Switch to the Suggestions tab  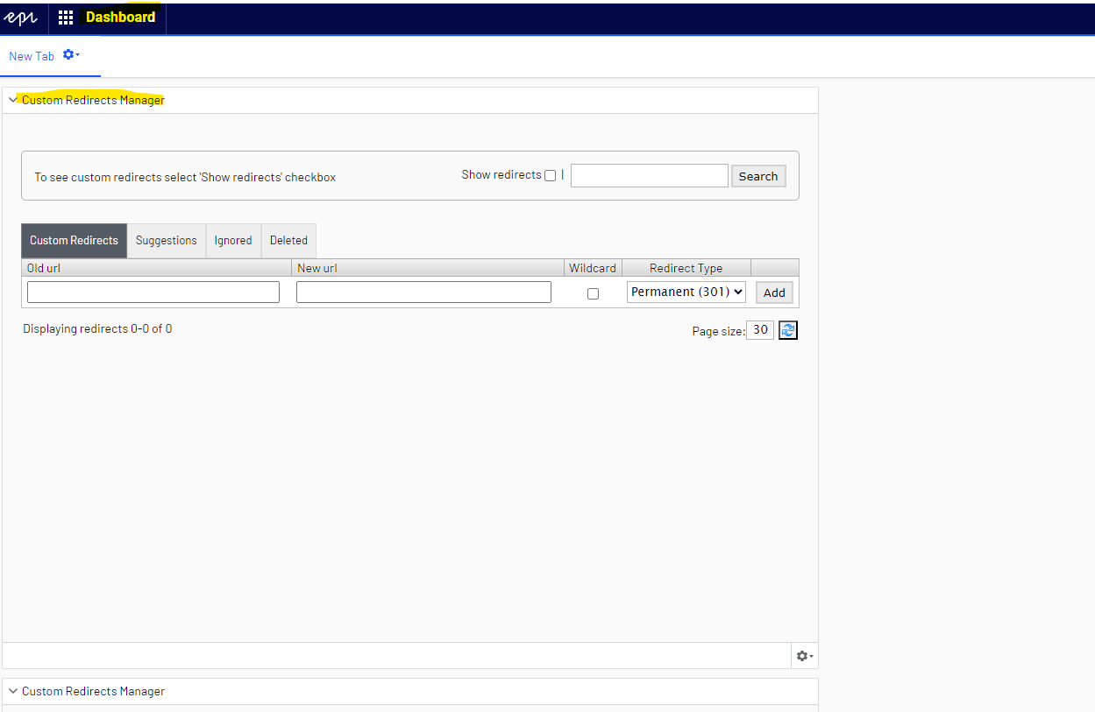166,241
